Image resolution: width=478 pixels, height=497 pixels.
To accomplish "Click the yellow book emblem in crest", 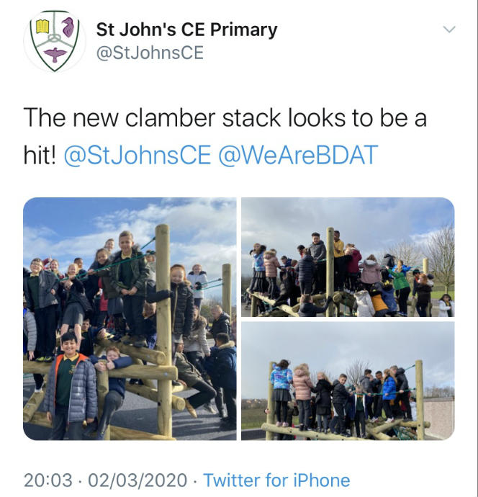I will click(x=42, y=27).
